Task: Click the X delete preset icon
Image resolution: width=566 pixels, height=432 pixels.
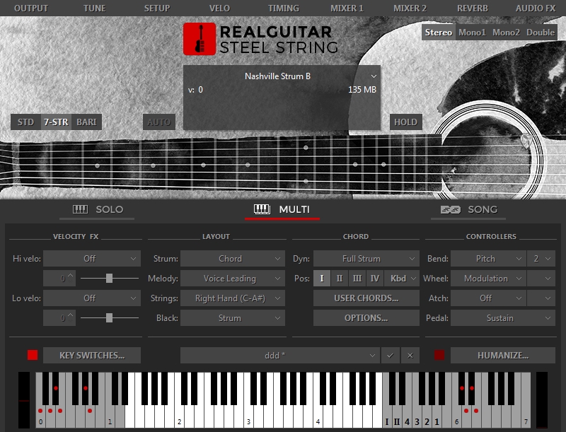Action: 410,355
